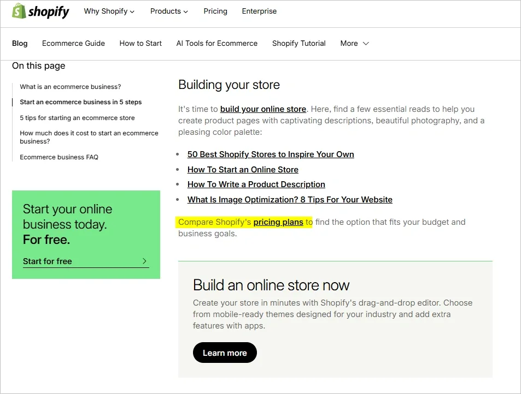Viewport: 521px width, 394px height.
Task: Follow the "pricing plans" link
Action: pyautogui.click(x=278, y=222)
